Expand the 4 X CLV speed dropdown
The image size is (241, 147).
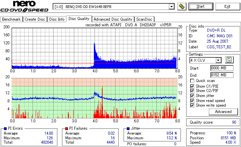(218, 60)
